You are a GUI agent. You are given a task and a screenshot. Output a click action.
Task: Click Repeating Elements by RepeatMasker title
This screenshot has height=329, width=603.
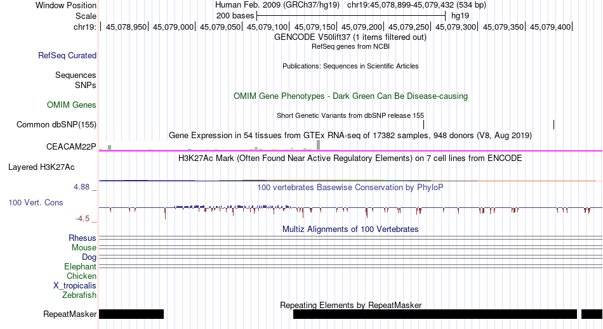(350, 305)
